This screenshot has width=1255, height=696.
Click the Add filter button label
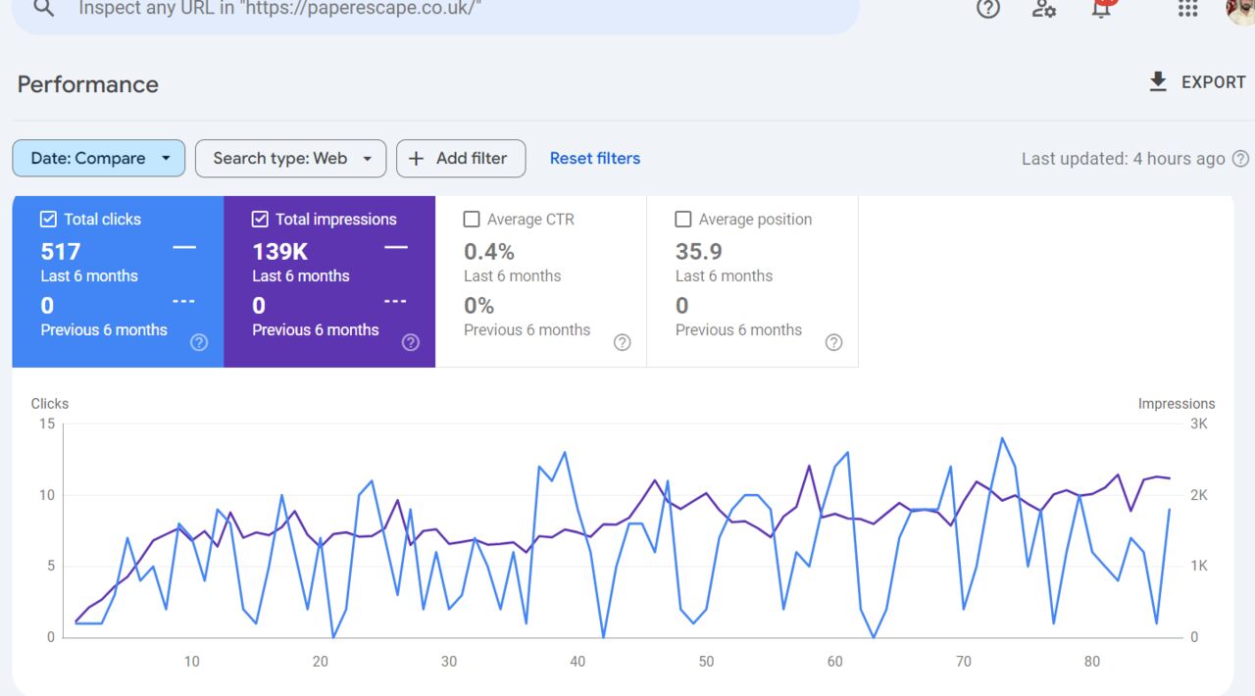(472, 159)
